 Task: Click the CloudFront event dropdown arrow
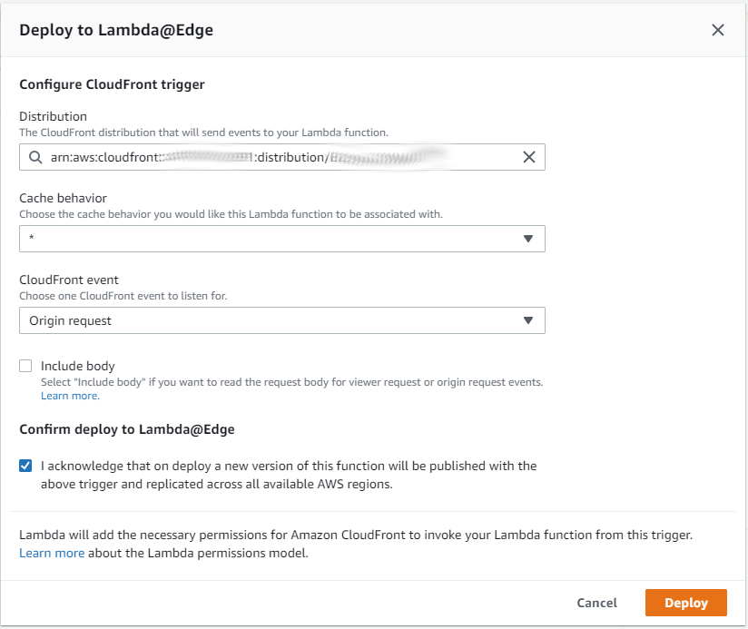(x=528, y=320)
